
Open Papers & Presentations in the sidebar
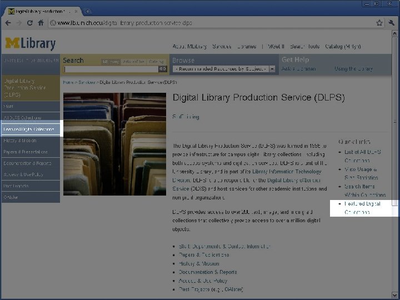[31, 152]
